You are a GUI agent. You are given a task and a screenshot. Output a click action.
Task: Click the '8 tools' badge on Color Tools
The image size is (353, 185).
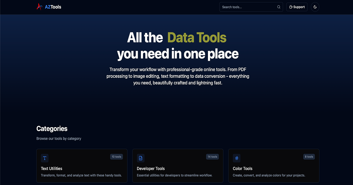(309, 157)
